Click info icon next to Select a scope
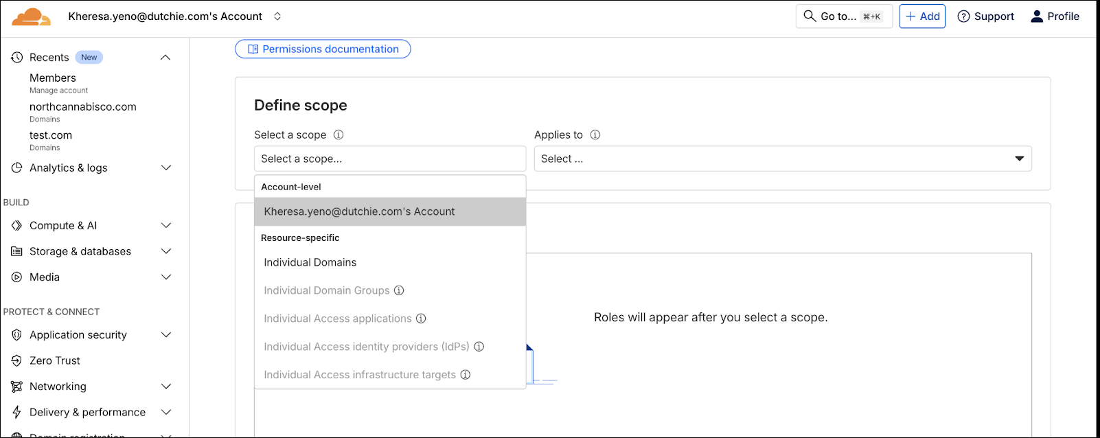The height and width of the screenshot is (438, 1100). 339,135
